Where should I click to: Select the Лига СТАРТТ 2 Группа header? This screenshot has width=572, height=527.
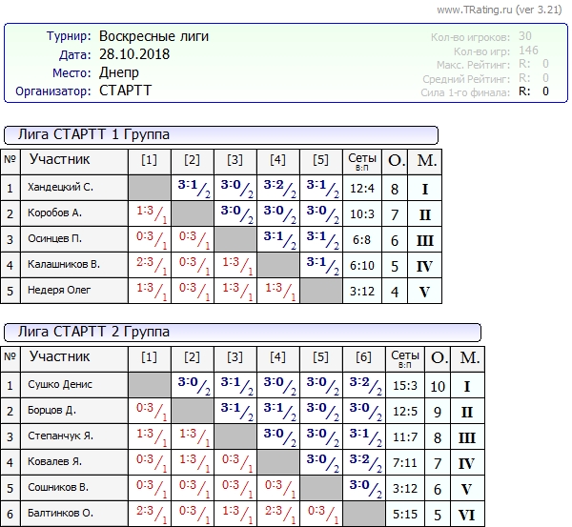click(x=93, y=332)
